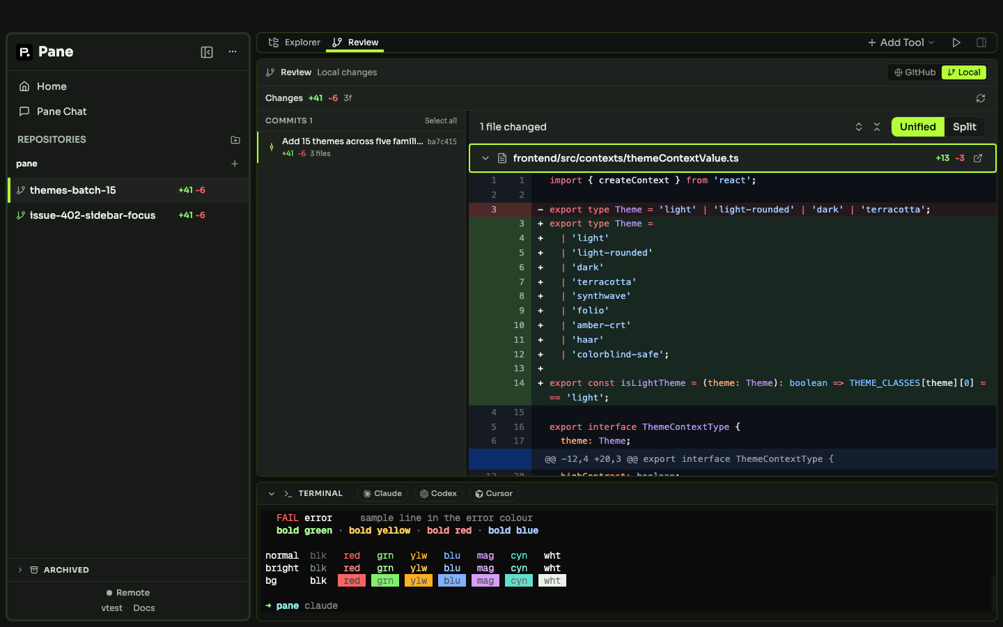The height and width of the screenshot is (627, 1003).
Task: Add a repository folder icon
Action: click(x=235, y=140)
